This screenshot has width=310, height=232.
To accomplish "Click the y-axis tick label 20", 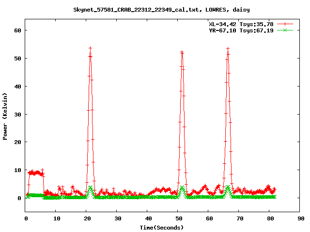I will click(18, 142).
